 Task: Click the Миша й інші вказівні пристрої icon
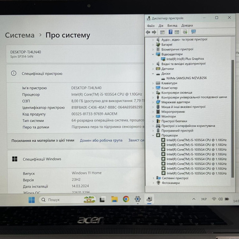pyautogui.click(x=158, y=107)
